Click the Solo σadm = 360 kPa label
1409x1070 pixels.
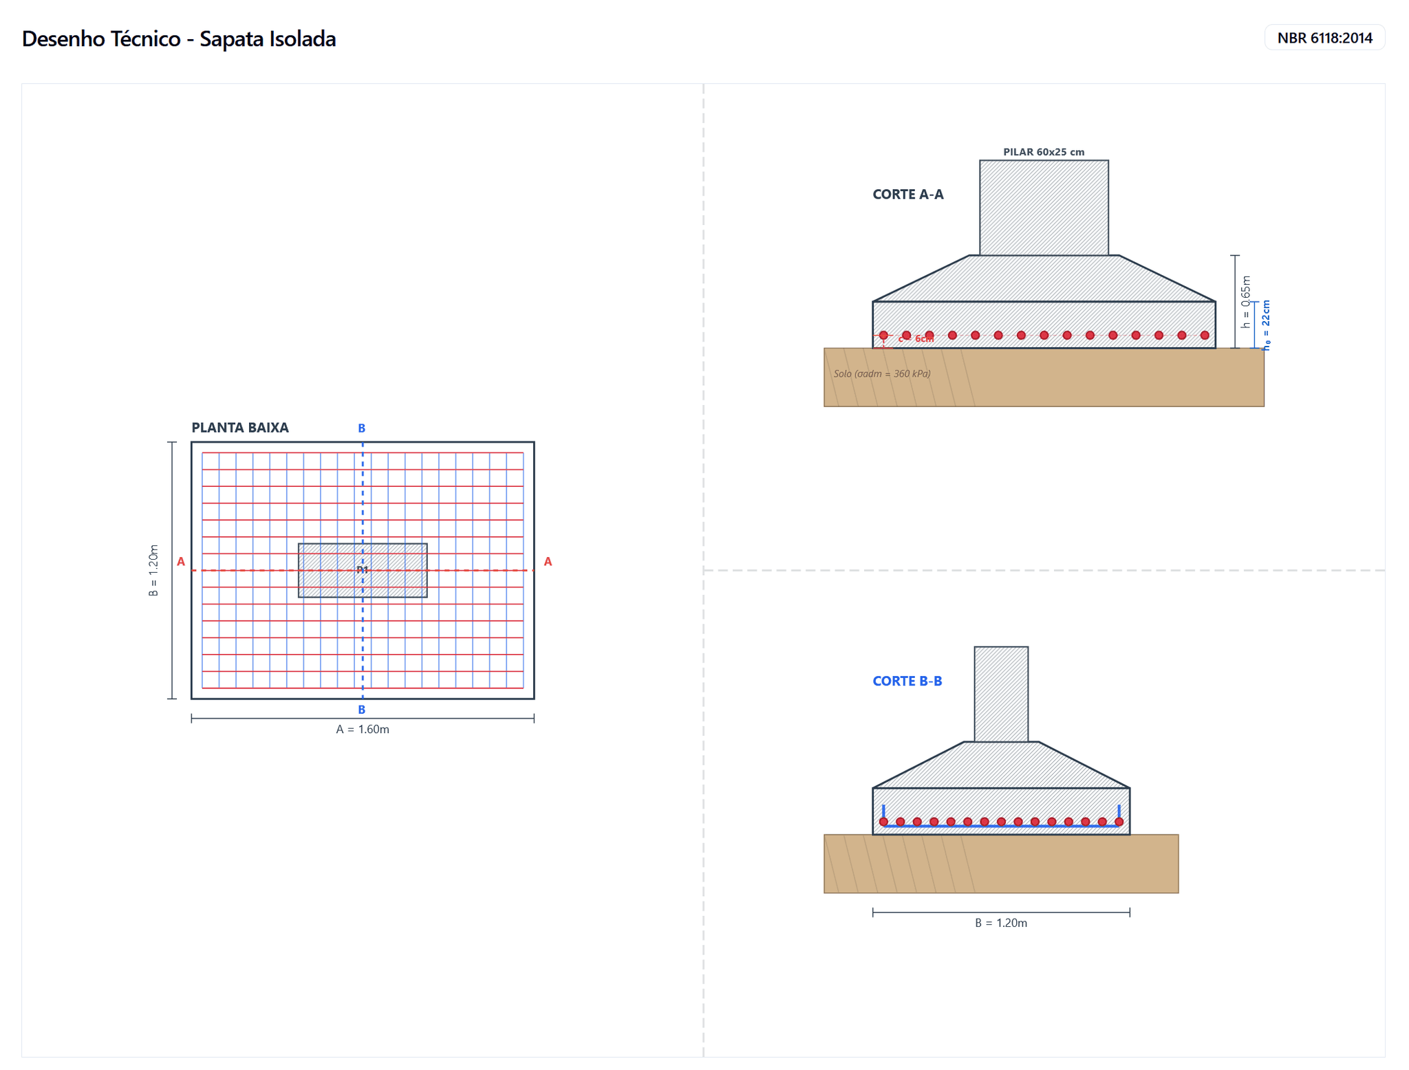pos(881,374)
